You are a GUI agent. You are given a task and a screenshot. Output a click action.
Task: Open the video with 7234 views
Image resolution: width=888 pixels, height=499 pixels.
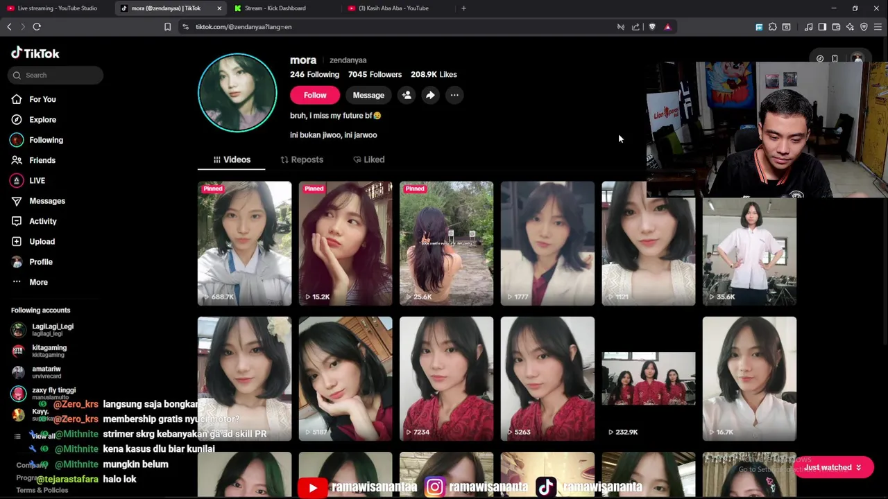point(446,378)
